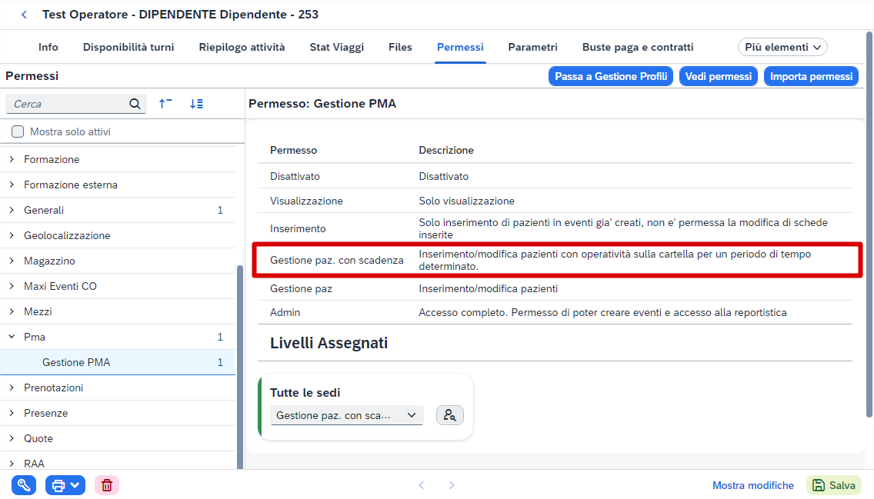Click the collapse all tree icon
The image size is (874, 499).
pos(165,104)
